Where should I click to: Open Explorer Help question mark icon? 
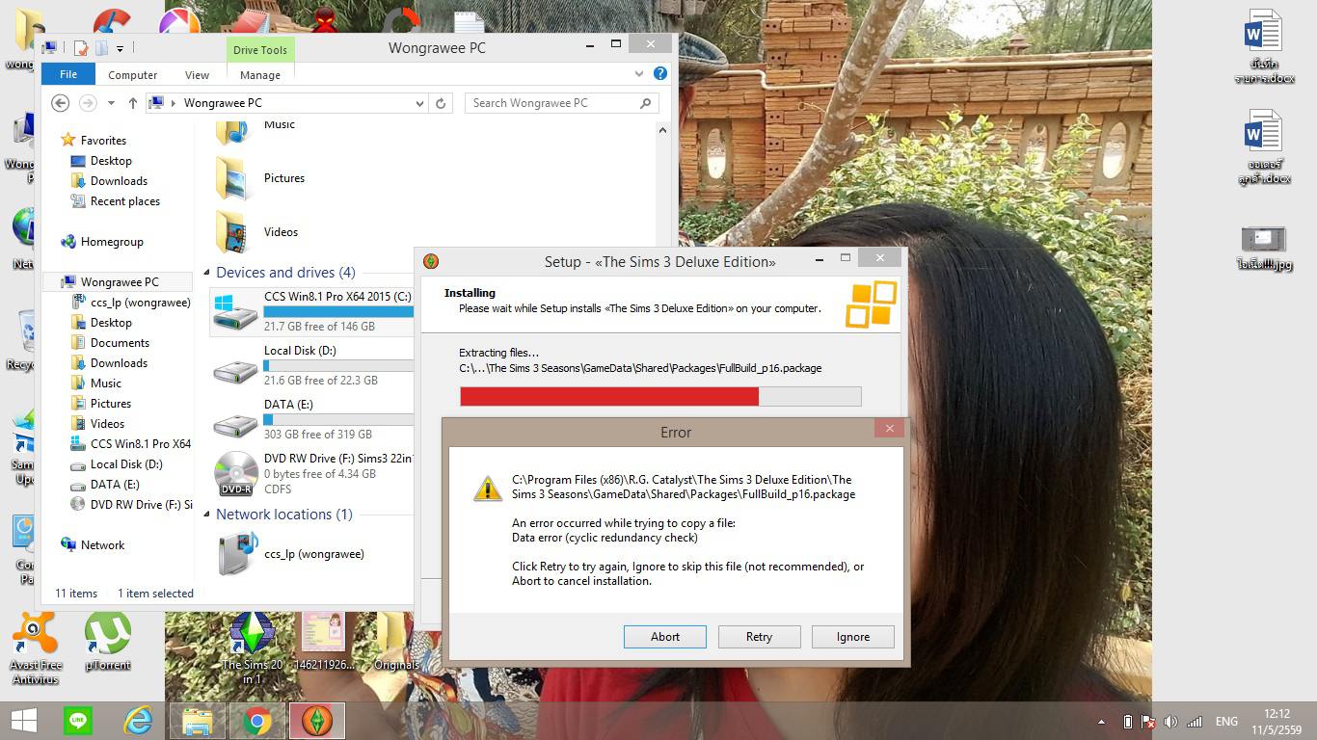click(x=660, y=73)
